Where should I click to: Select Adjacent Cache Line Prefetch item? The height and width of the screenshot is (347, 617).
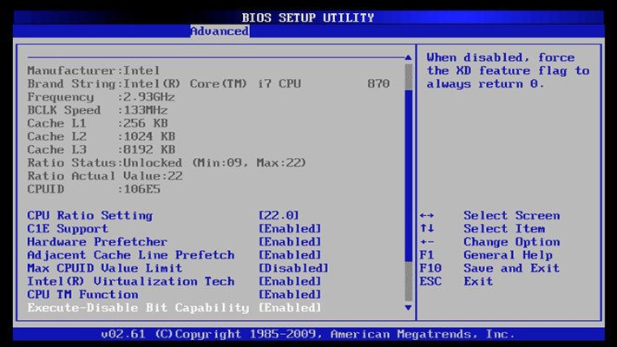(x=131, y=255)
